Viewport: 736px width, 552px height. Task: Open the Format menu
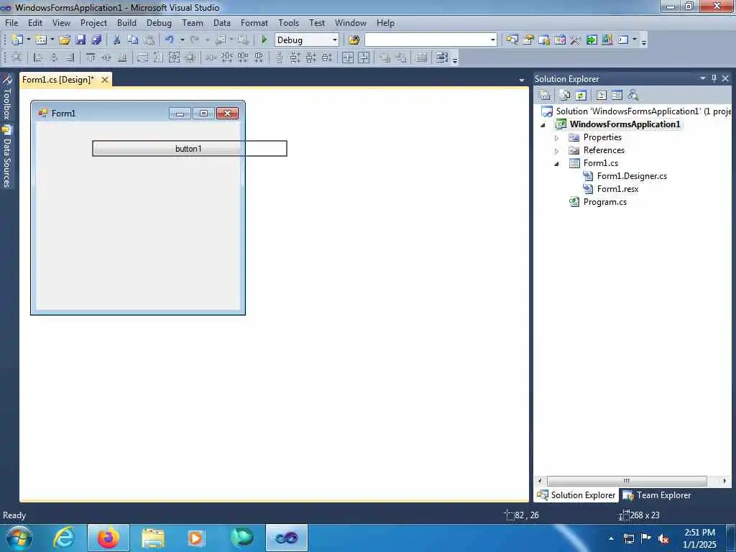tap(254, 22)
